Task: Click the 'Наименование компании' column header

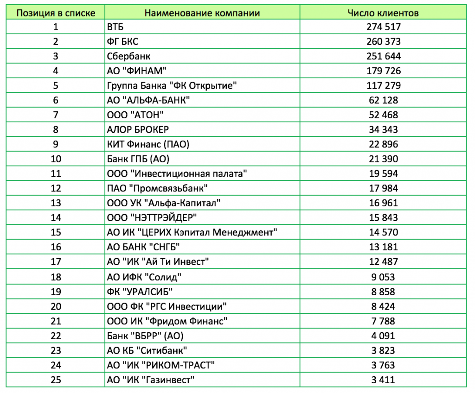Action: pos(202,13)
